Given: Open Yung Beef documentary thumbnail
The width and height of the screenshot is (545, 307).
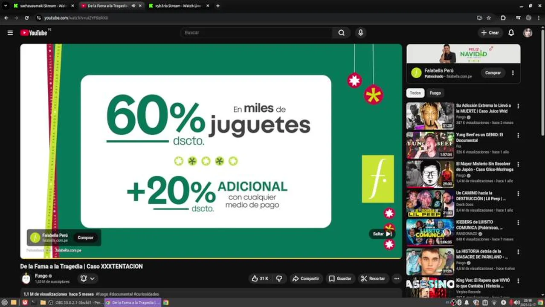Looking at the screenshot, I should click(x=430, y=145).
